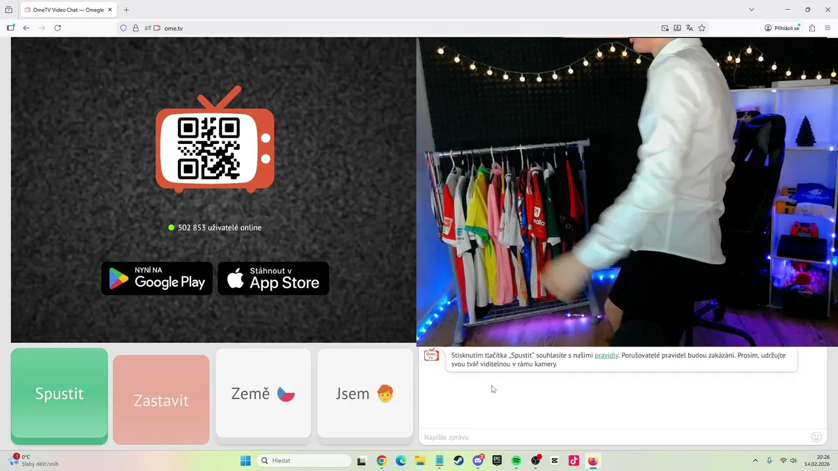Open Google Chrome from the taskbar
Image resolution: width=838 pixels, height=471 pixels.
382,461
